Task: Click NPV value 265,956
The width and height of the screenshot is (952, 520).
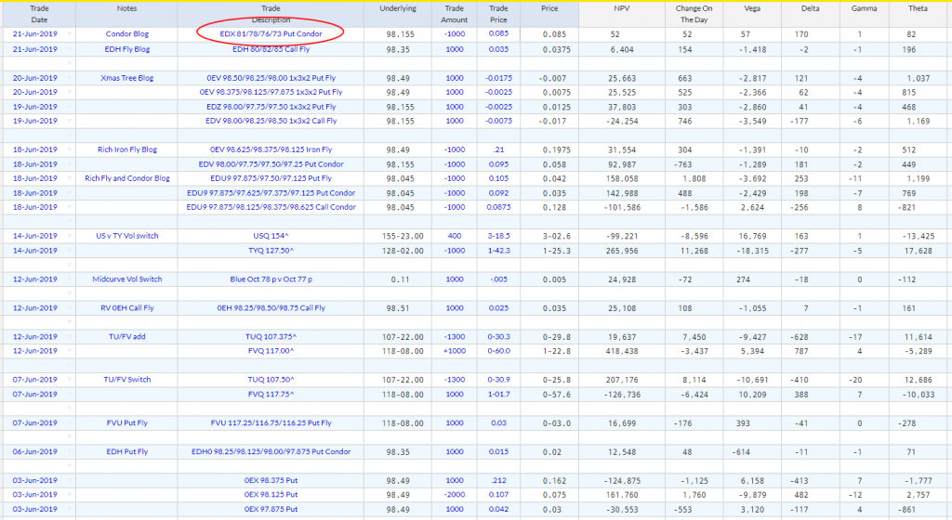Action: [622, 251]
